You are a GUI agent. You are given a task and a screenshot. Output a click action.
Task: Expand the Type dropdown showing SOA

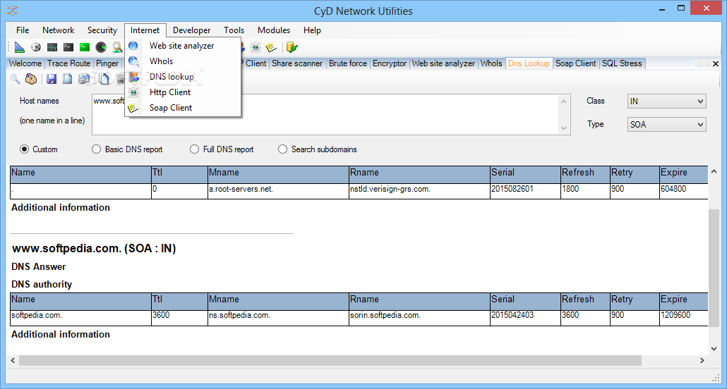click(x=666, y=125)
